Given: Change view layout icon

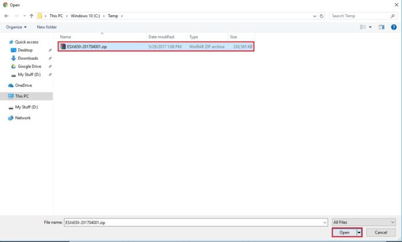Looking at the screenshot, I should coord(363,27).
